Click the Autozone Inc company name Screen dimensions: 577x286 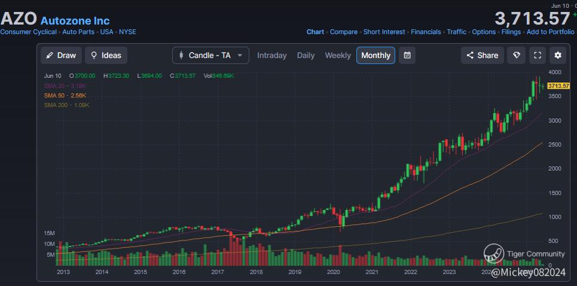[x=75, y=20]
